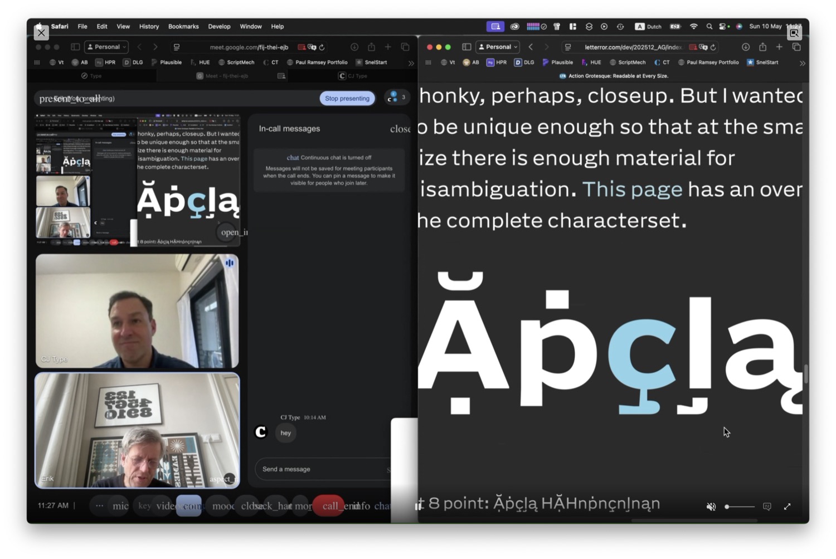The height and width of the screenshot is (559, 836).
Task: Open downloads in the letterror Safari window
Action: (x=746, y=47)
